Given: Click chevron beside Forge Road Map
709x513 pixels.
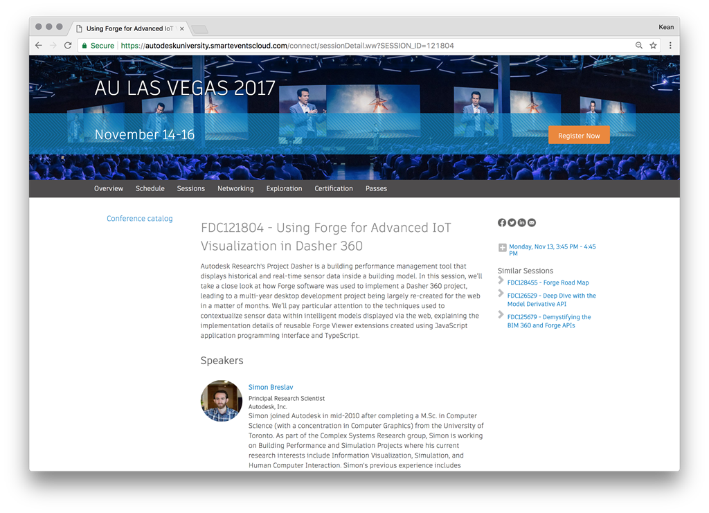Looking at the screenshot, I should (501, 281).
